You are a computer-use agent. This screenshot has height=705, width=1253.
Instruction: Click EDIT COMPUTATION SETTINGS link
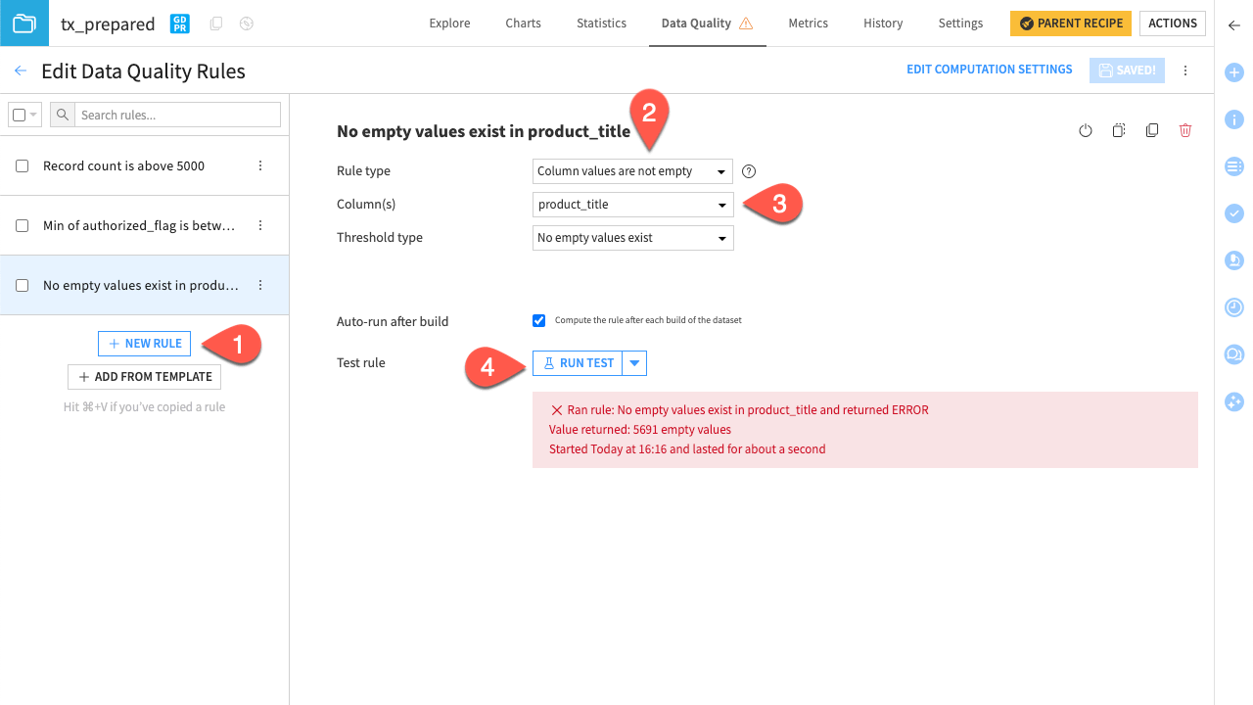point(989,69)
